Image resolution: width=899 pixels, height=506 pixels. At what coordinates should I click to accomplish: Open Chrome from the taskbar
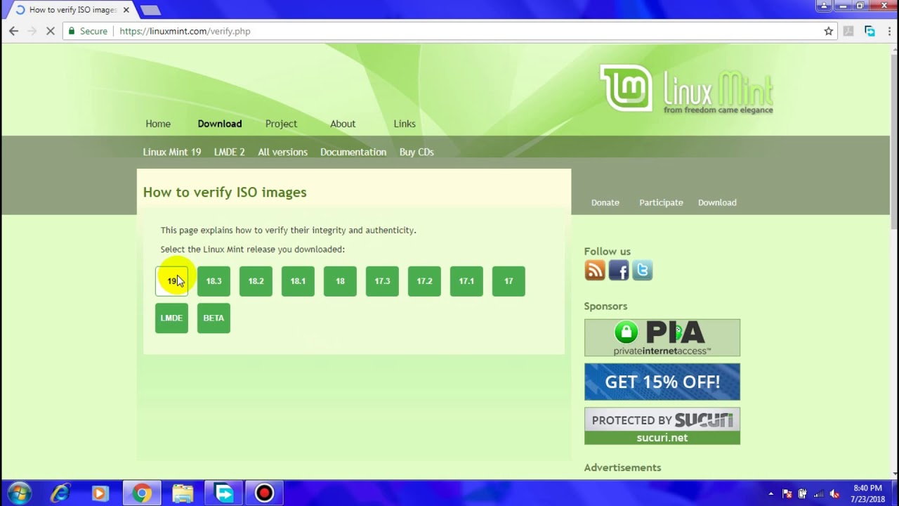point(142,493)
